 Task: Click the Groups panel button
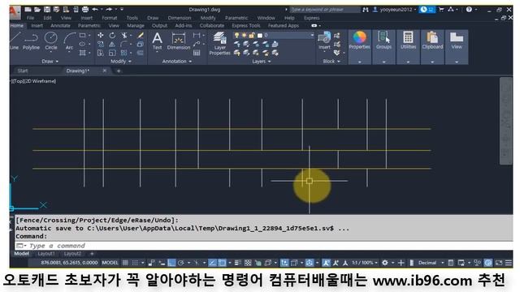click(x=383, y=47)
